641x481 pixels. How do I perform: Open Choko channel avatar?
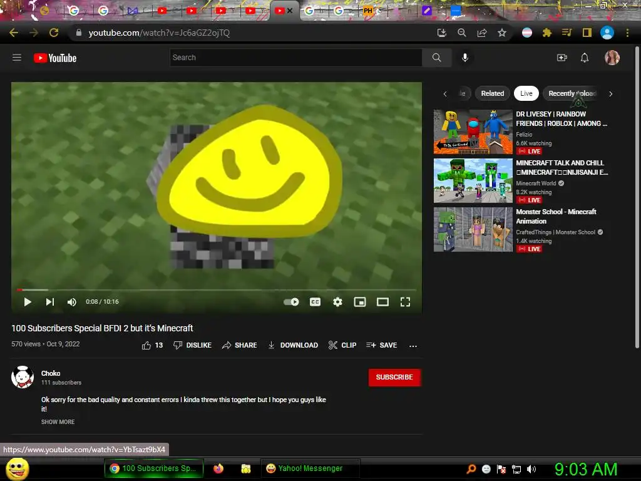[23, 377]
